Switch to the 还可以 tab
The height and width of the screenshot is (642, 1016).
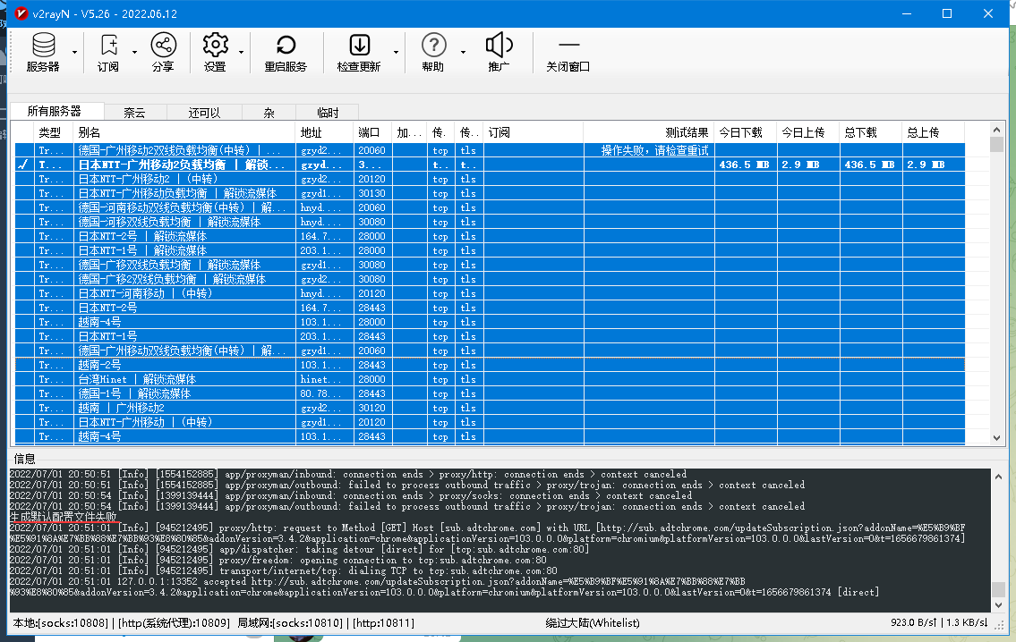(205, 113)
